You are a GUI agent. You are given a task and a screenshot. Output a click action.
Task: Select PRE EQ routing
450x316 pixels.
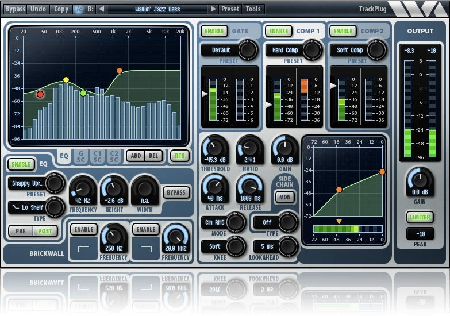[21, 231]
